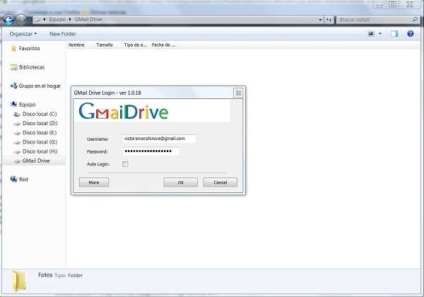The image size is (424, 297).
Task: Click the search magnifier icon
Action: [415, 20]
